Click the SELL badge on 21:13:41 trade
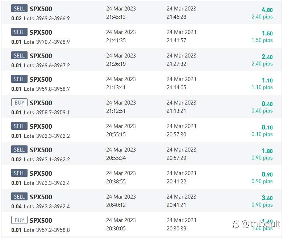Screen dimensions: 283x238 click(x=19, y=79)
